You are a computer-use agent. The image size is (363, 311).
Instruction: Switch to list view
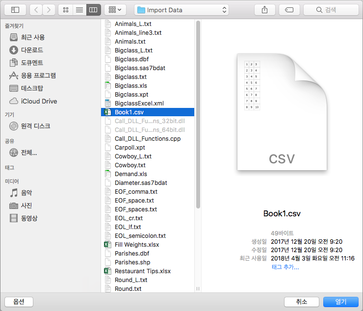click(79, 10)
